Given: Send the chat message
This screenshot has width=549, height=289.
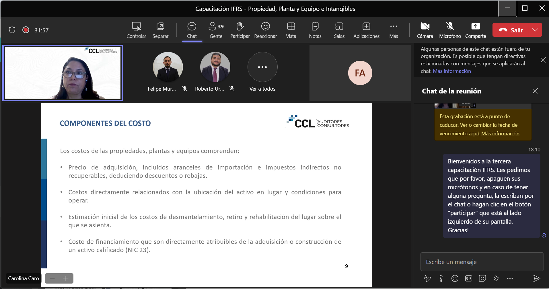Looking at the screenshot, I should click(x=537, y=278).
